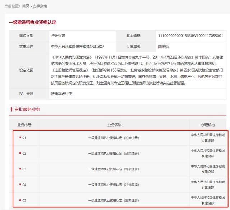Click the 业务序号 column header
Viewport: 230px width, 210px height.
24,125
